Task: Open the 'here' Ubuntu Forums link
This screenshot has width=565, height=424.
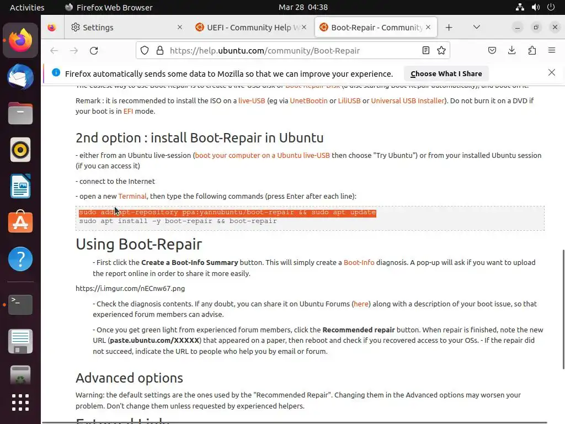Action: click(361, 304)
